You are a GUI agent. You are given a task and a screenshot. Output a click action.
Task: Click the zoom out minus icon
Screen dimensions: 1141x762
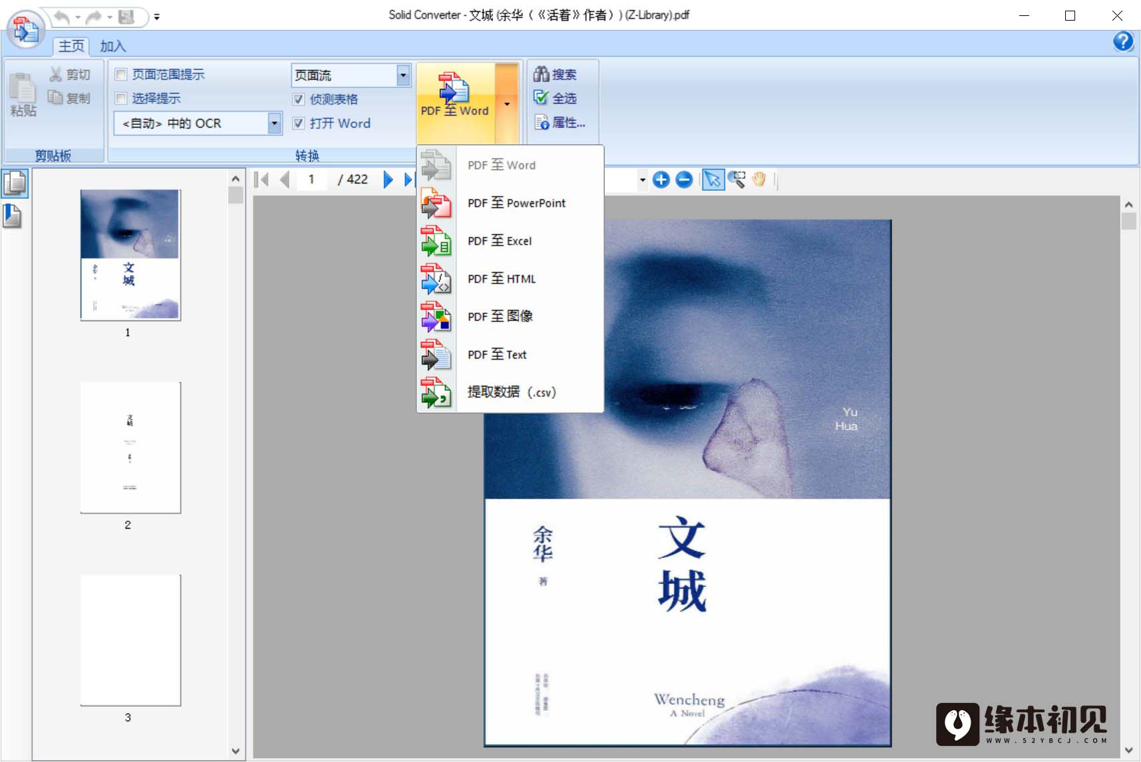pos(684,180)
